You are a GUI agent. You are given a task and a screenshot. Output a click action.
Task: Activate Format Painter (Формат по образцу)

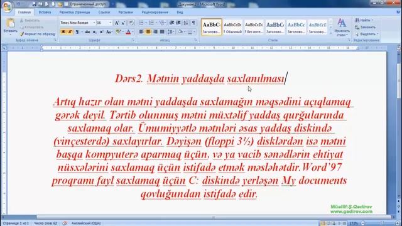38,34
